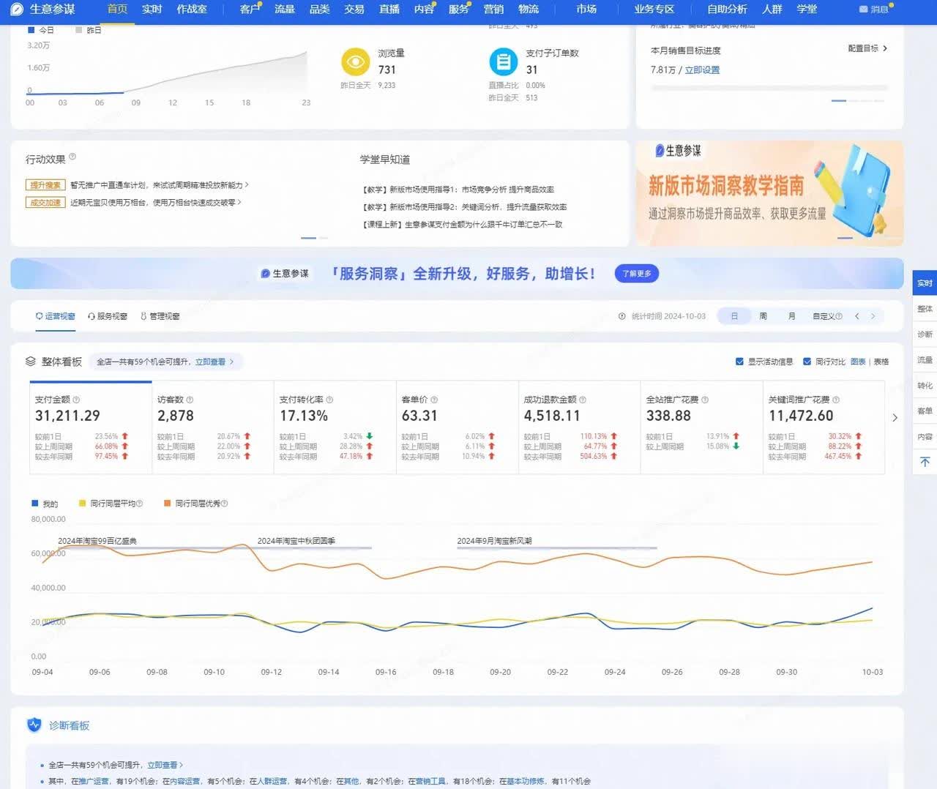The height and width of the screenshot is (789, 937).
Task: Open the 实时 nav tab
Action: pyautogui.click(x=152, y=9)
